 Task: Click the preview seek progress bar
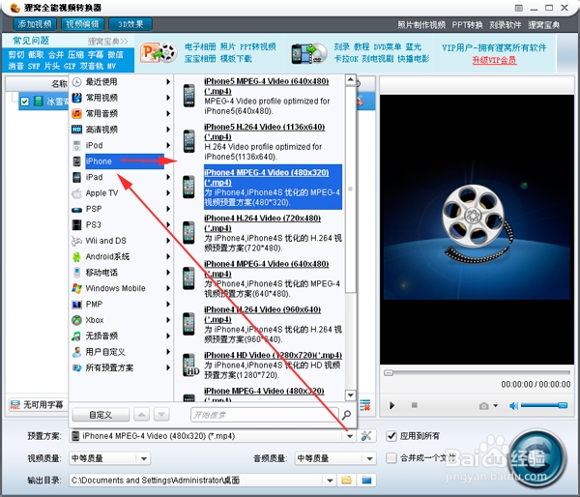[478, 372]
